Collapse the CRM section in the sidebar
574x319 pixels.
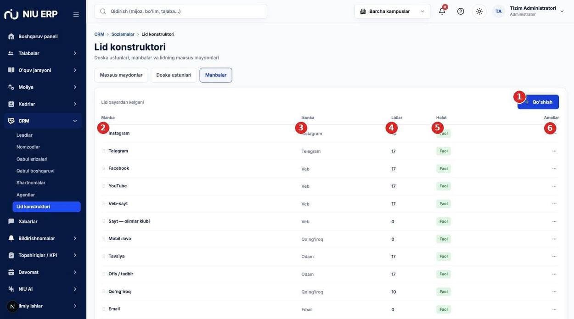[x=43, y=121]
